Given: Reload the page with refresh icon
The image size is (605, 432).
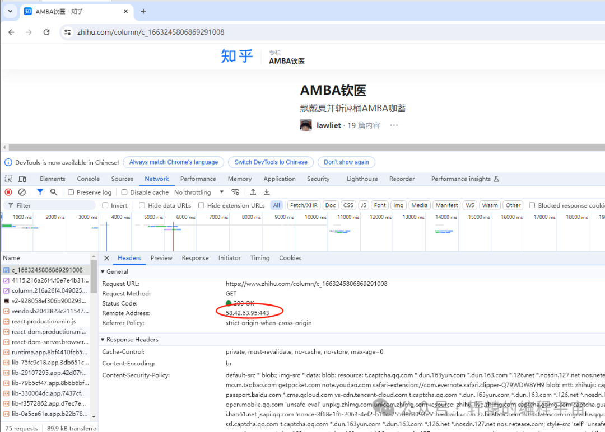Looking at the screenshot, I should point(46,32).
